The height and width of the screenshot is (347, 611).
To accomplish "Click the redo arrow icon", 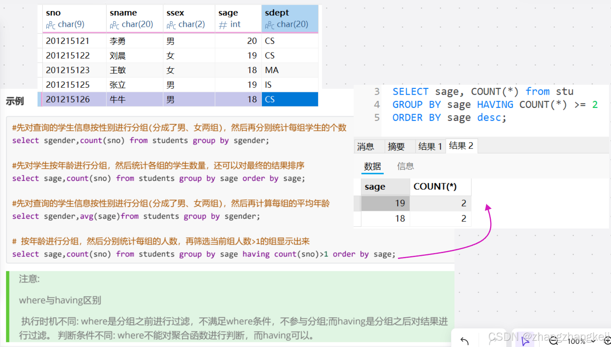I will coord(493,340).
